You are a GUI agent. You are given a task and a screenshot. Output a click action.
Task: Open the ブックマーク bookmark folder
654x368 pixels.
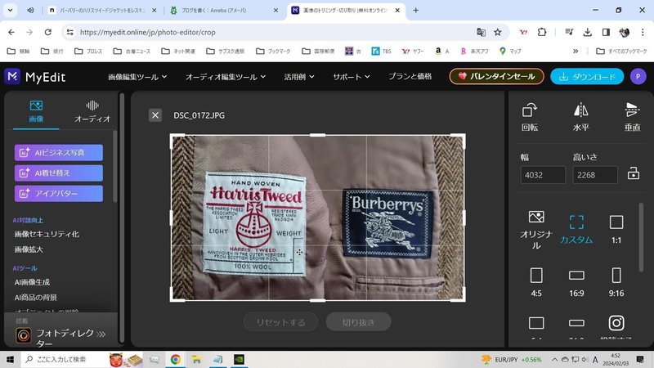[273, 51]
